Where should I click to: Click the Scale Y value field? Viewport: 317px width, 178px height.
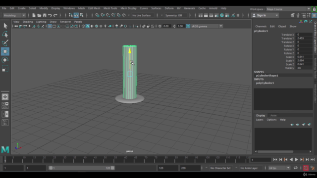(x=304, y=60)
